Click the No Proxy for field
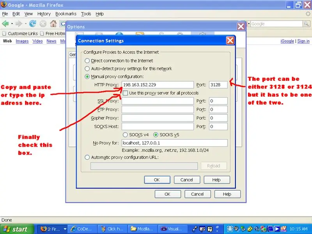Image resolution: width=312 pixels, height=234 pixels. tap(174, 143)
